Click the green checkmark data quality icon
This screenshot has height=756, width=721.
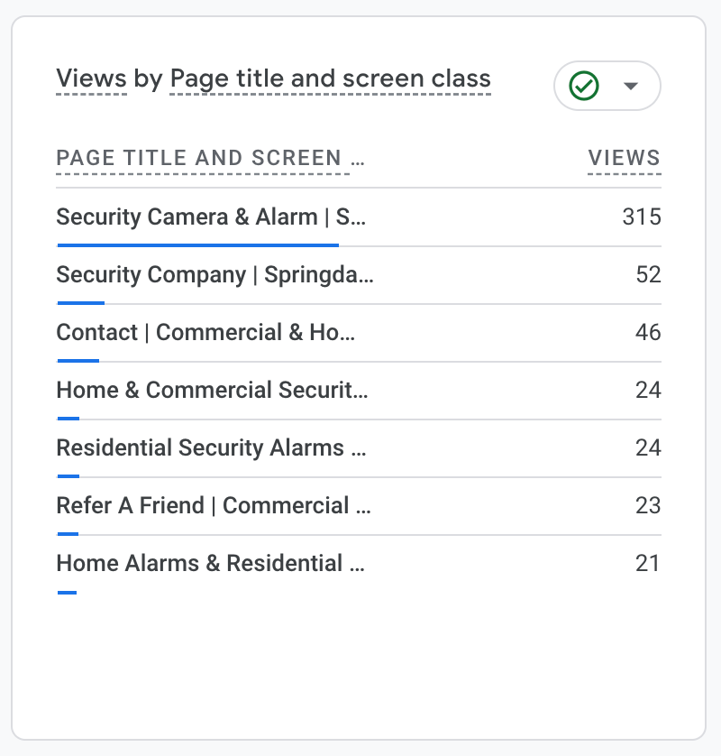click(x=584, y=87)
